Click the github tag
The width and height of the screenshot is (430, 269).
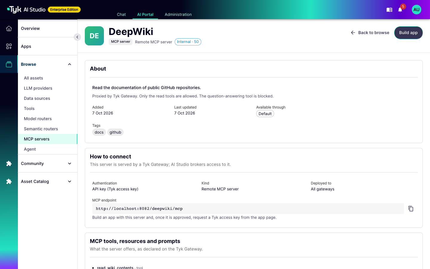click(115, 132)
